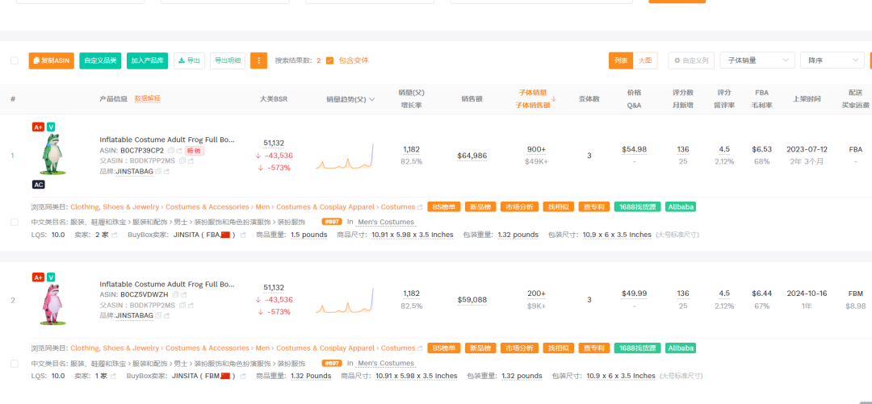The image size is (872, 404).
Task: Open the 子体销量 sort field dropdown
Action: point(757,60)
